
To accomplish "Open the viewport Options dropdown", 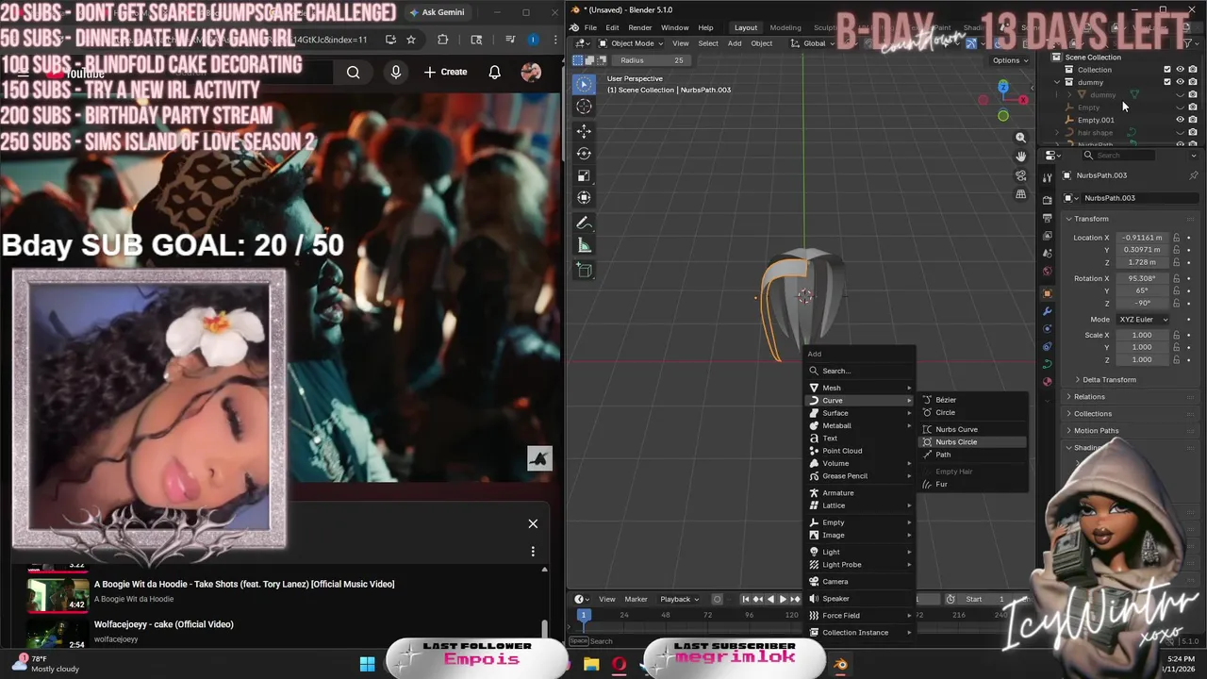I will (x=1010, y=60).
